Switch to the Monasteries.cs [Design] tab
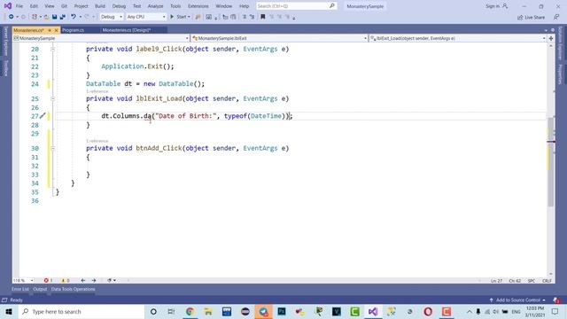Screen dimensions: 567x319 (x=127, y=30)
